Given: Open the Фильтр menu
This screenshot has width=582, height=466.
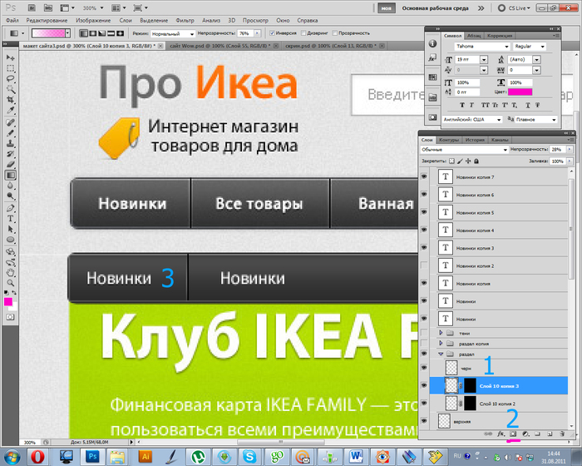Looking at the screenshot, I should (x=185, y=21).
